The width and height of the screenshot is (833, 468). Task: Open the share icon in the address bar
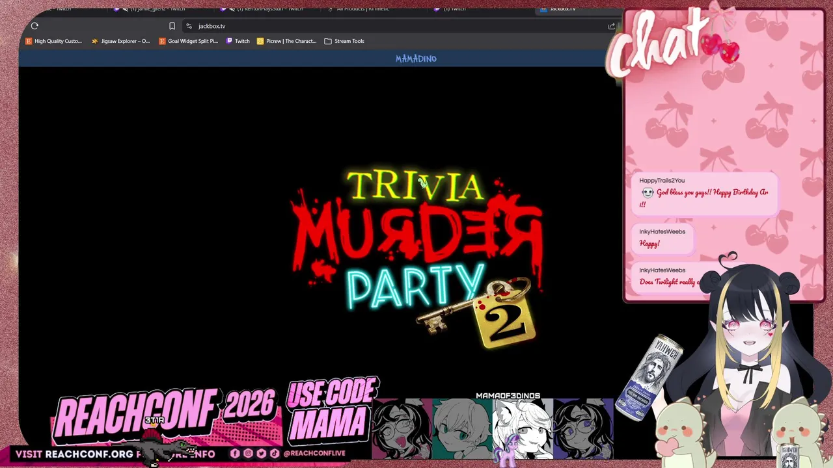click(x=611, y=26)
